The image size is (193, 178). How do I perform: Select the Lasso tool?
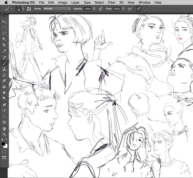pyautogui.click(x=4, y=33)
